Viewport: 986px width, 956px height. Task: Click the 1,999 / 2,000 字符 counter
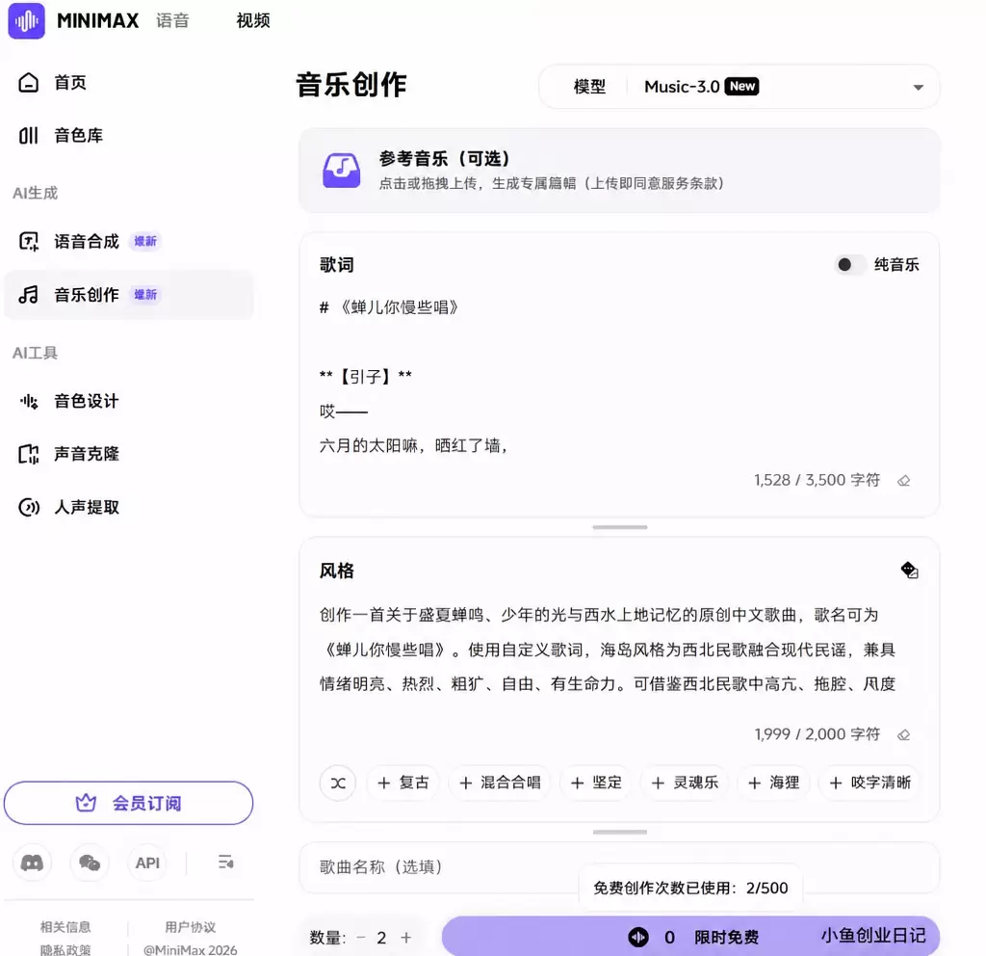817,735
